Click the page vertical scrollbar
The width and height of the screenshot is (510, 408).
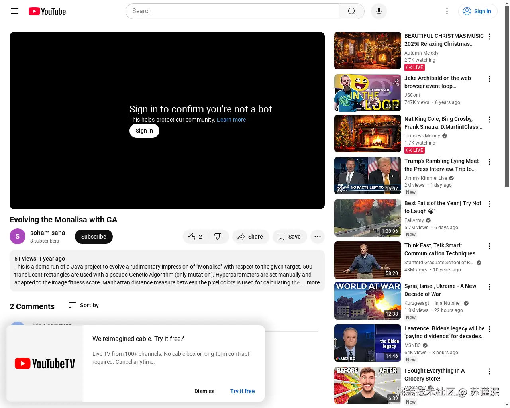click(x=507, y=96)
